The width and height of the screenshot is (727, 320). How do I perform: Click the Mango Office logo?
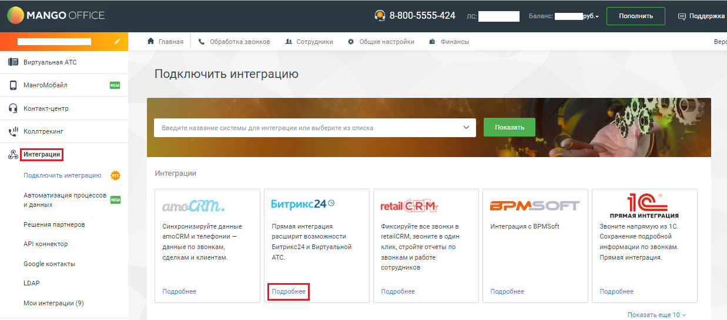pos(56,16)
